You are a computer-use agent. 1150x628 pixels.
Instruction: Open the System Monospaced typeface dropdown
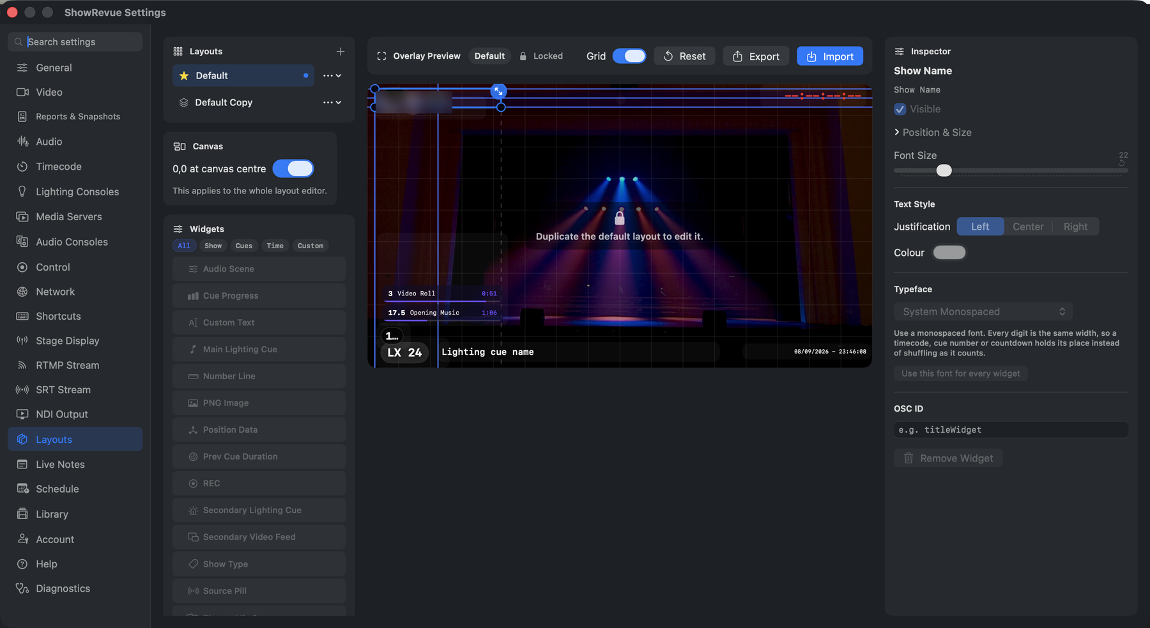click(983, 311)
